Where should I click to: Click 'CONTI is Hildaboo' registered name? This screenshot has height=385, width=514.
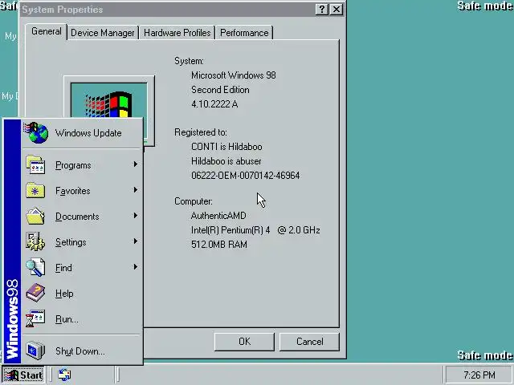pyautogui.click(x=226, y=147)
